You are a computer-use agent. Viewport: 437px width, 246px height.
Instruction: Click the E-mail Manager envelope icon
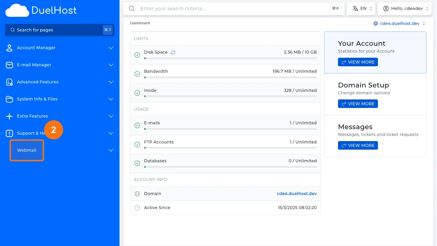pyautogui.click(x=10, y=65)
